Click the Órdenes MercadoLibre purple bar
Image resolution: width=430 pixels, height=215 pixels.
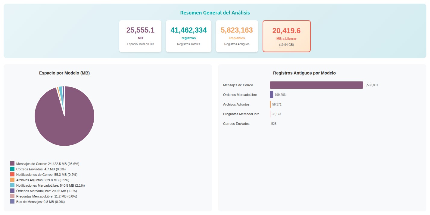[271, 95]
